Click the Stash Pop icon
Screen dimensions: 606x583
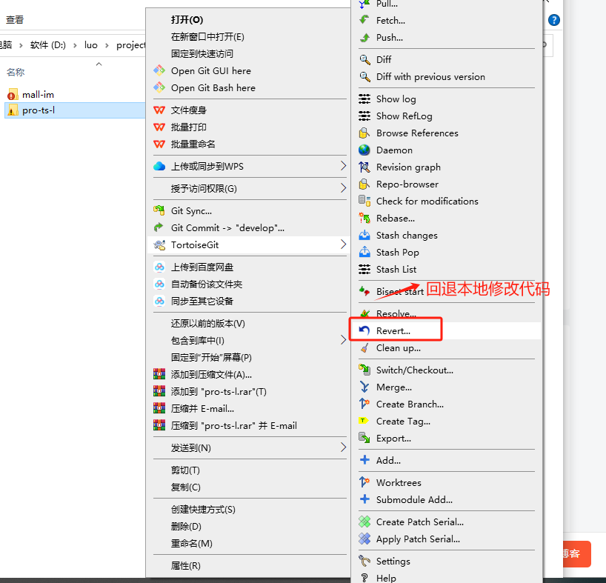[x=364, y=252]
